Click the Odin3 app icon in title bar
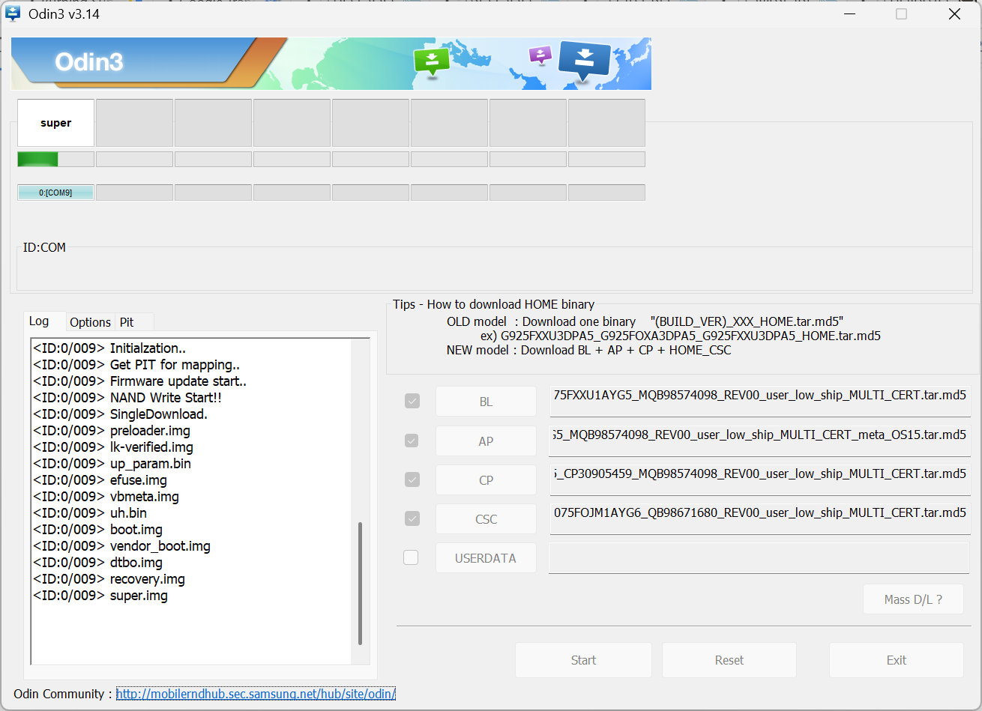The height and width of the screenshot is (711, 982). coord(13,14)
